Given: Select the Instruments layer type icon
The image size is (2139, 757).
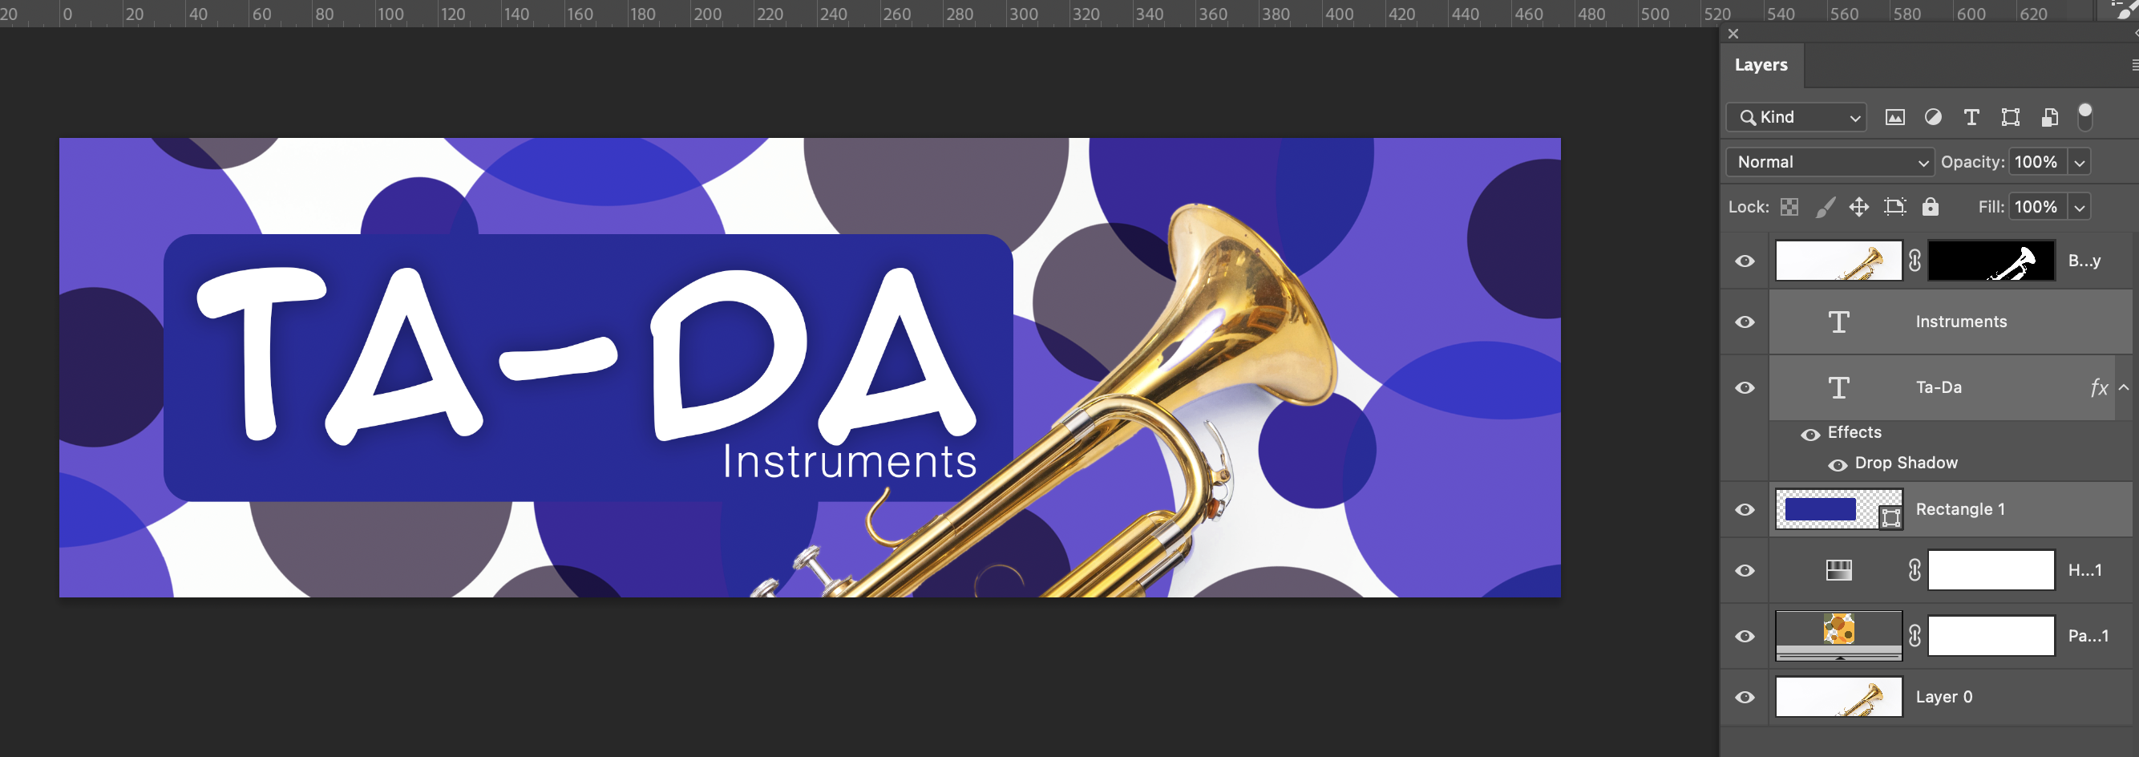Looking at the screenshot, I should pos(1839,322).
